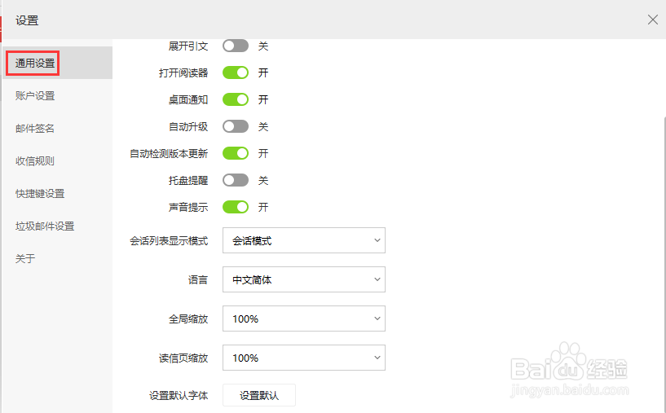666x413 pixels.
Task: Open the 全局缩放 percentage dropdown
Action: (303, 319)
